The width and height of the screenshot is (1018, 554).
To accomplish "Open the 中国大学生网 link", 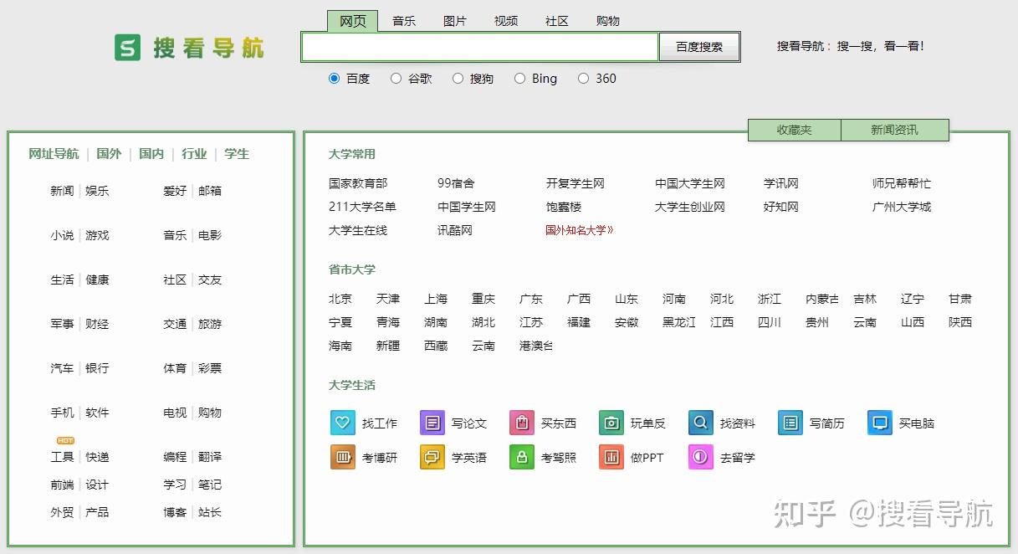I will point(690,183).
